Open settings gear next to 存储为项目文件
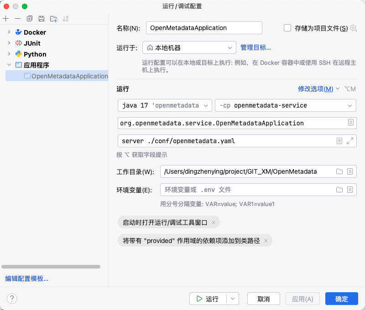This screenshot has height=310, width=365. [x=353, y=28]
